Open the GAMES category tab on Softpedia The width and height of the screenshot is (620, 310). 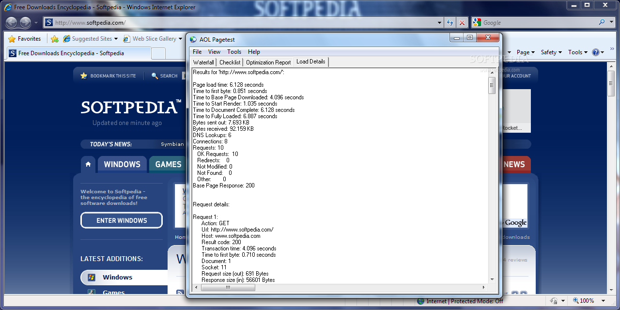pos(168,164)
